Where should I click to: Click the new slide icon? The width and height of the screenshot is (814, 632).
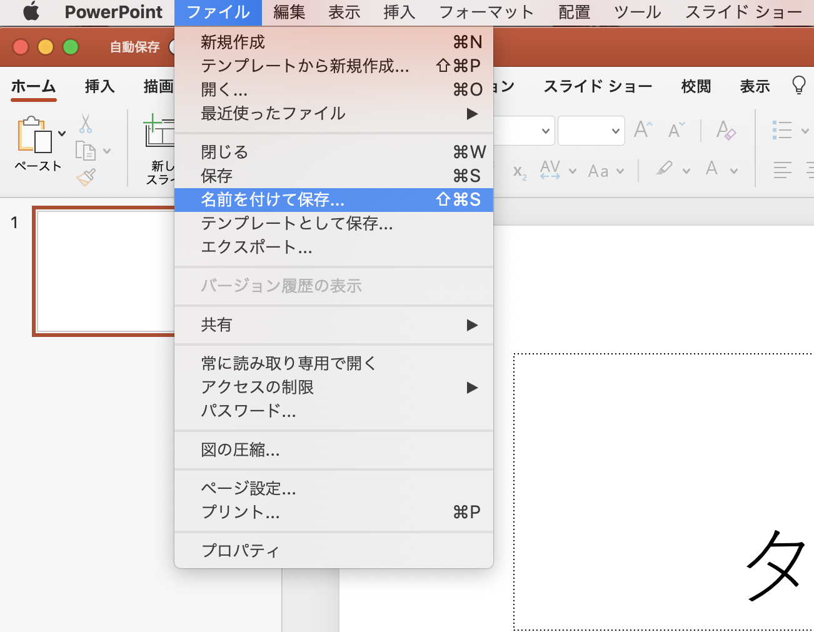coord(159,131)
